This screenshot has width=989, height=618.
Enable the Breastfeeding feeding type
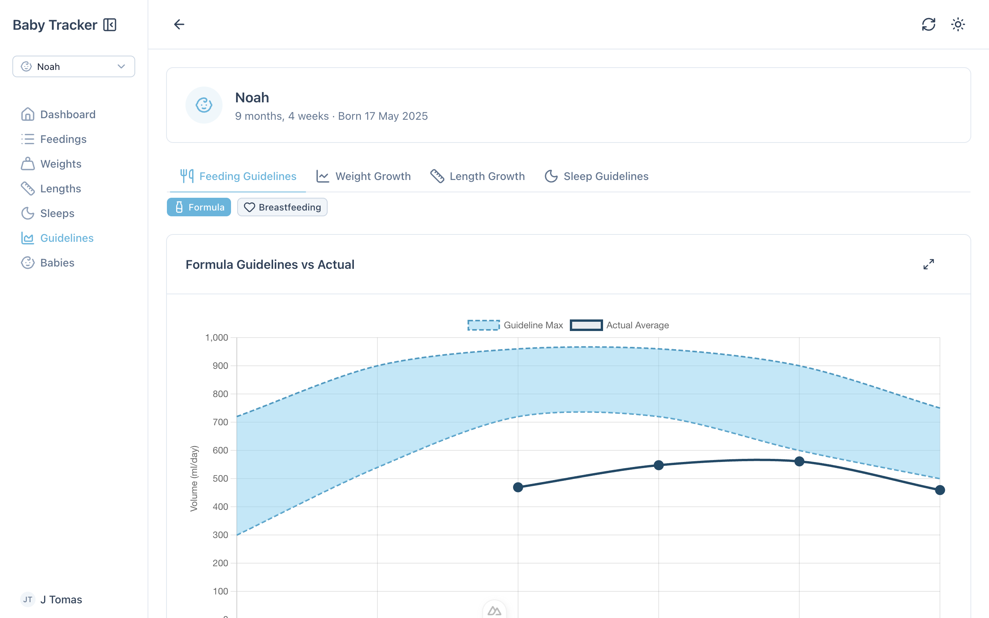[282, 207]
